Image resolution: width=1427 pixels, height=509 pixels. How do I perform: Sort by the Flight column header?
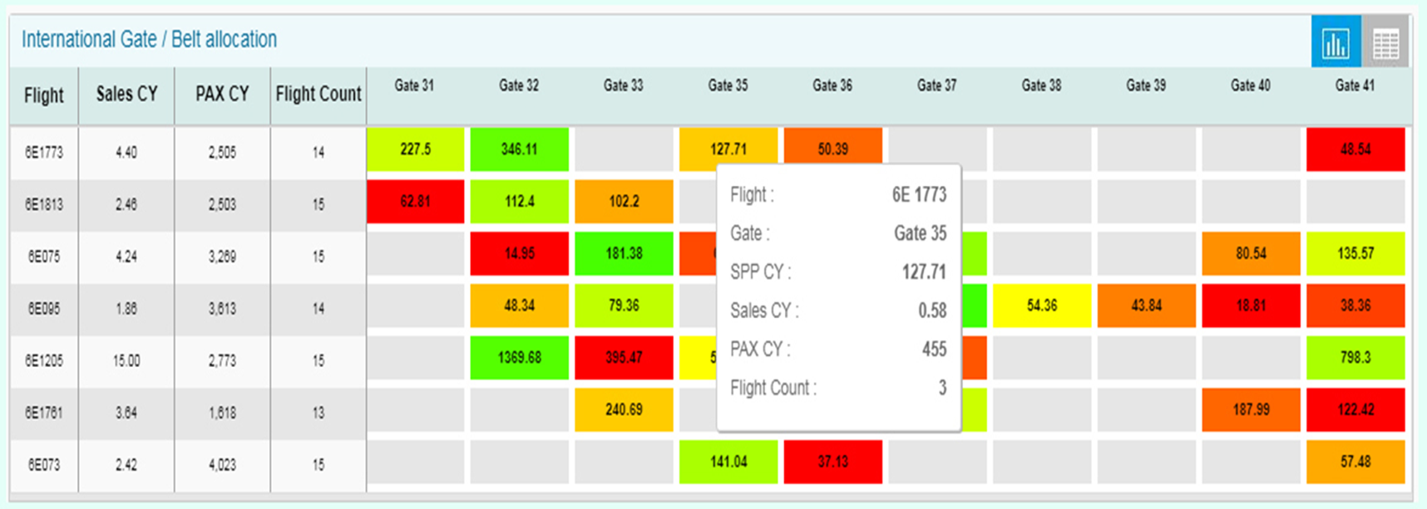pos(43,95)
